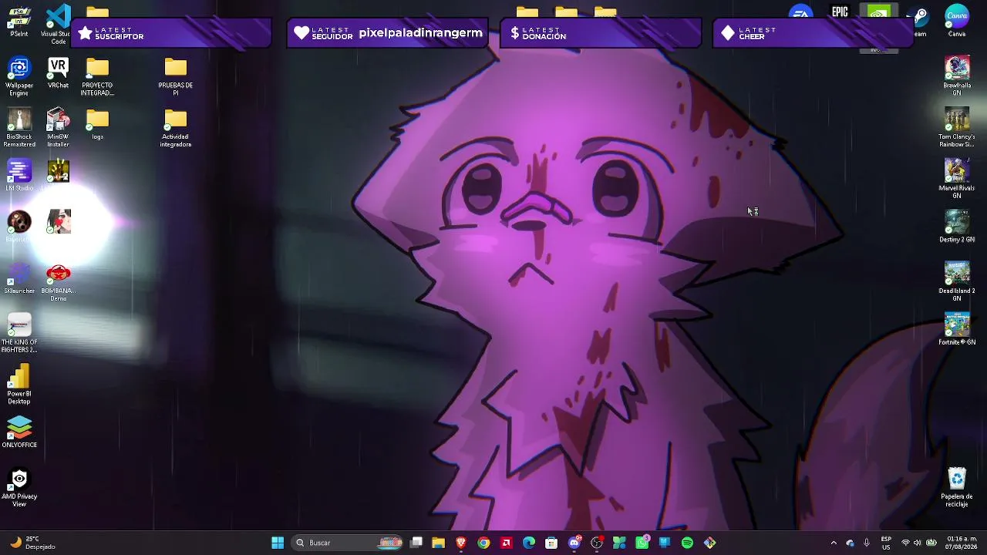Open the clock and date flyout
The image size is (987, 555).
(962, 543)
